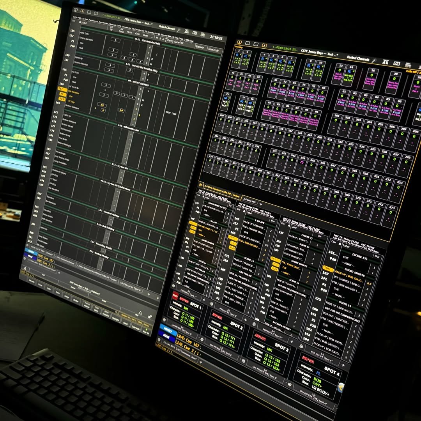Toggle the padlock lock icon on left monitor
This screenshot has height=421, width=421.
click(150, 317)
